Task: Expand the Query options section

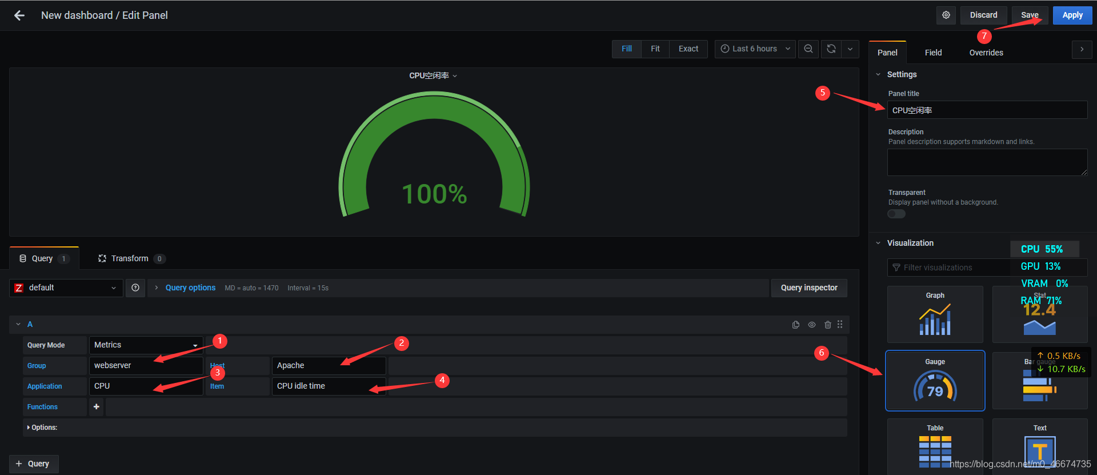Action: pos(190,288)
